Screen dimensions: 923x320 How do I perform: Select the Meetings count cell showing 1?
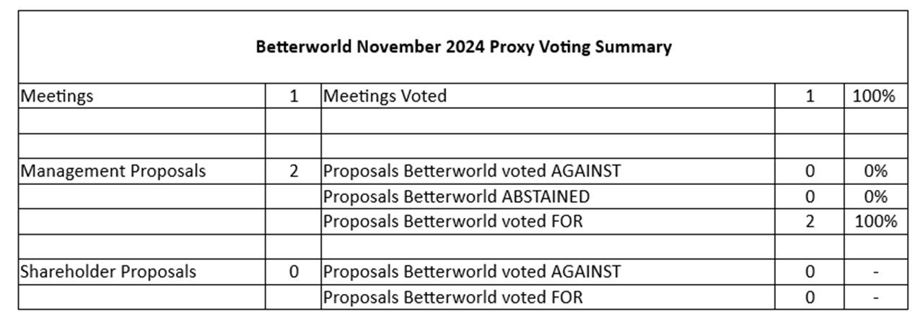(293, 95)
